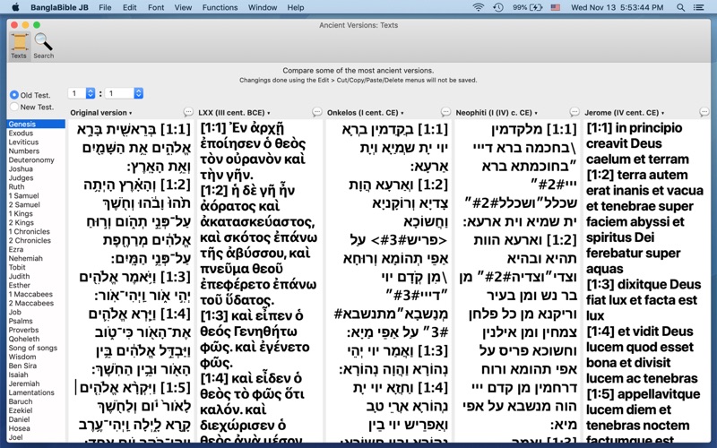717x448 pixels.
Task: Select 2 Kings in the book list
Action: pyautogui.click(x=36, y=222)
